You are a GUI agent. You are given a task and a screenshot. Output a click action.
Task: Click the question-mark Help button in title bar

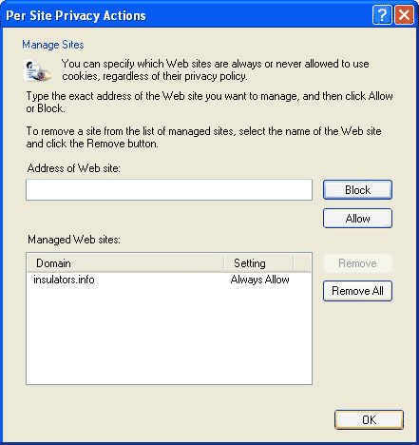point(382,15)
